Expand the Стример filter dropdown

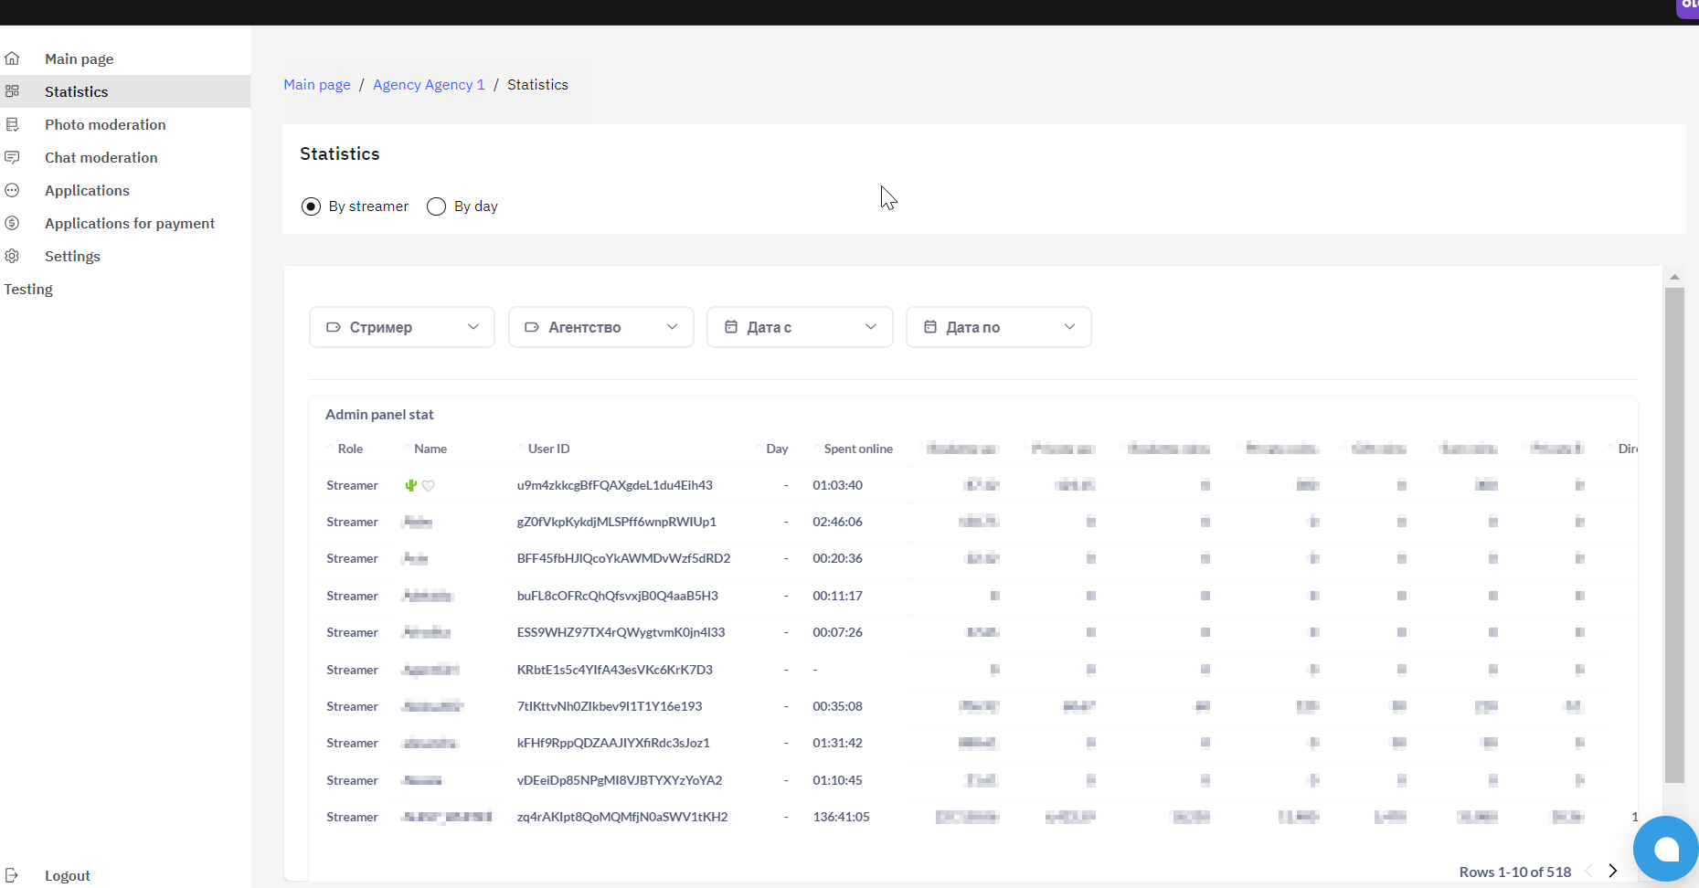tap(402, 327)
